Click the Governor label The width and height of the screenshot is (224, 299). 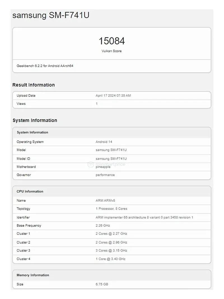click(24, 175)
